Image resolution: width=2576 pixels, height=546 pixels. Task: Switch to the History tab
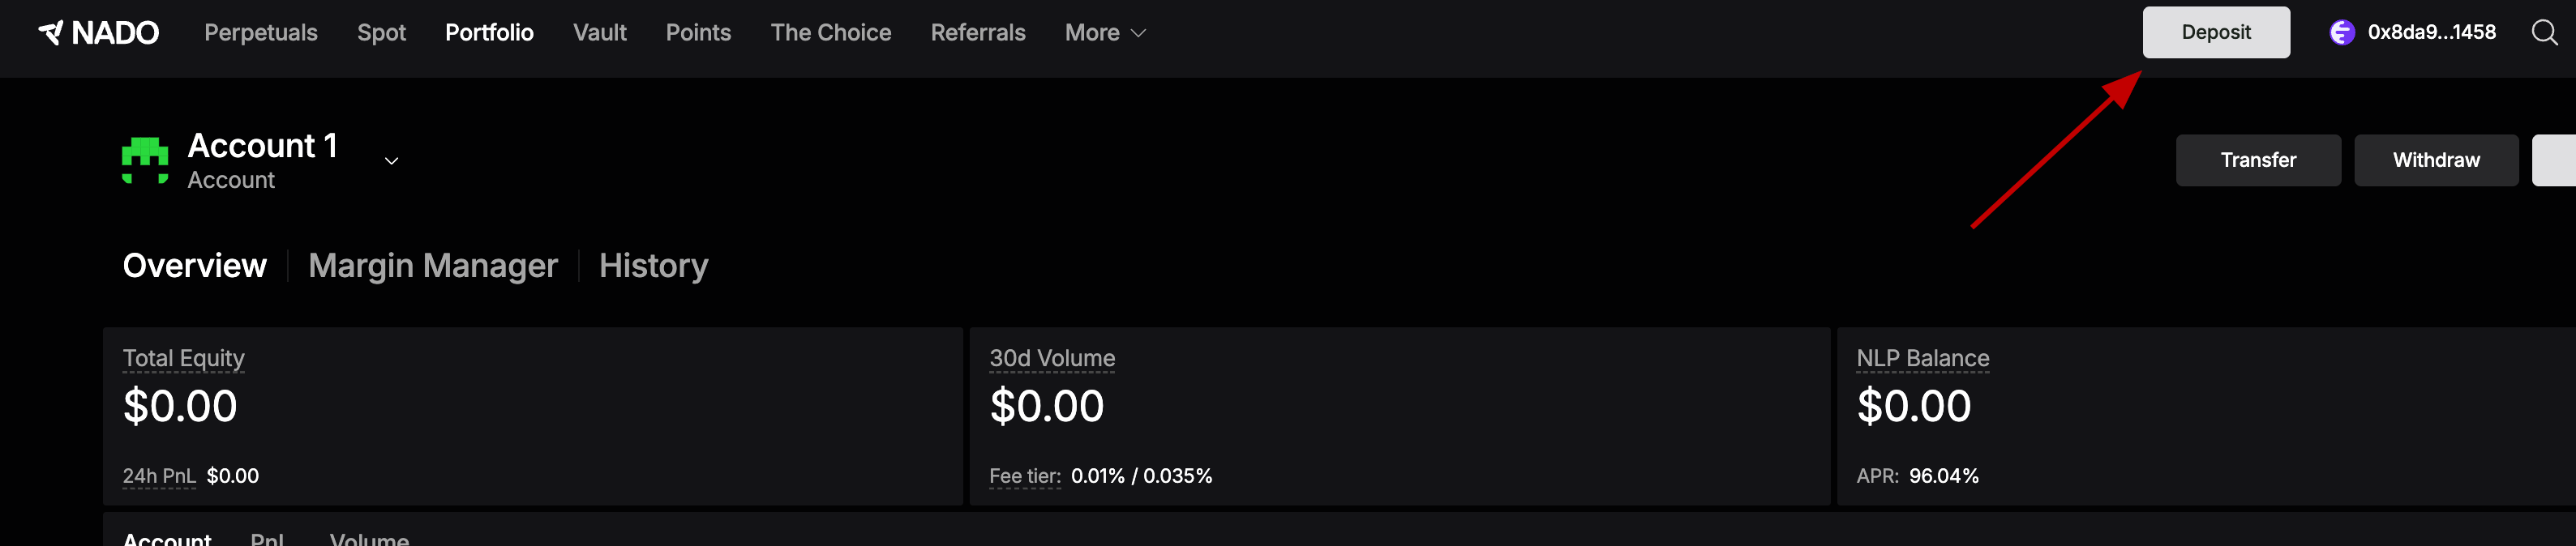pyautogui.click(x=653, y=266)
